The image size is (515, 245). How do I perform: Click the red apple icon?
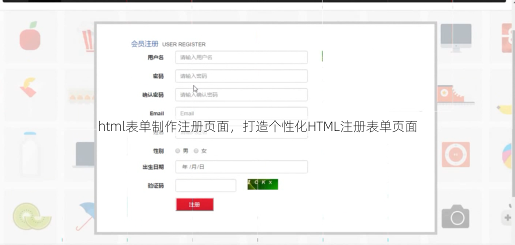point(30,36)
